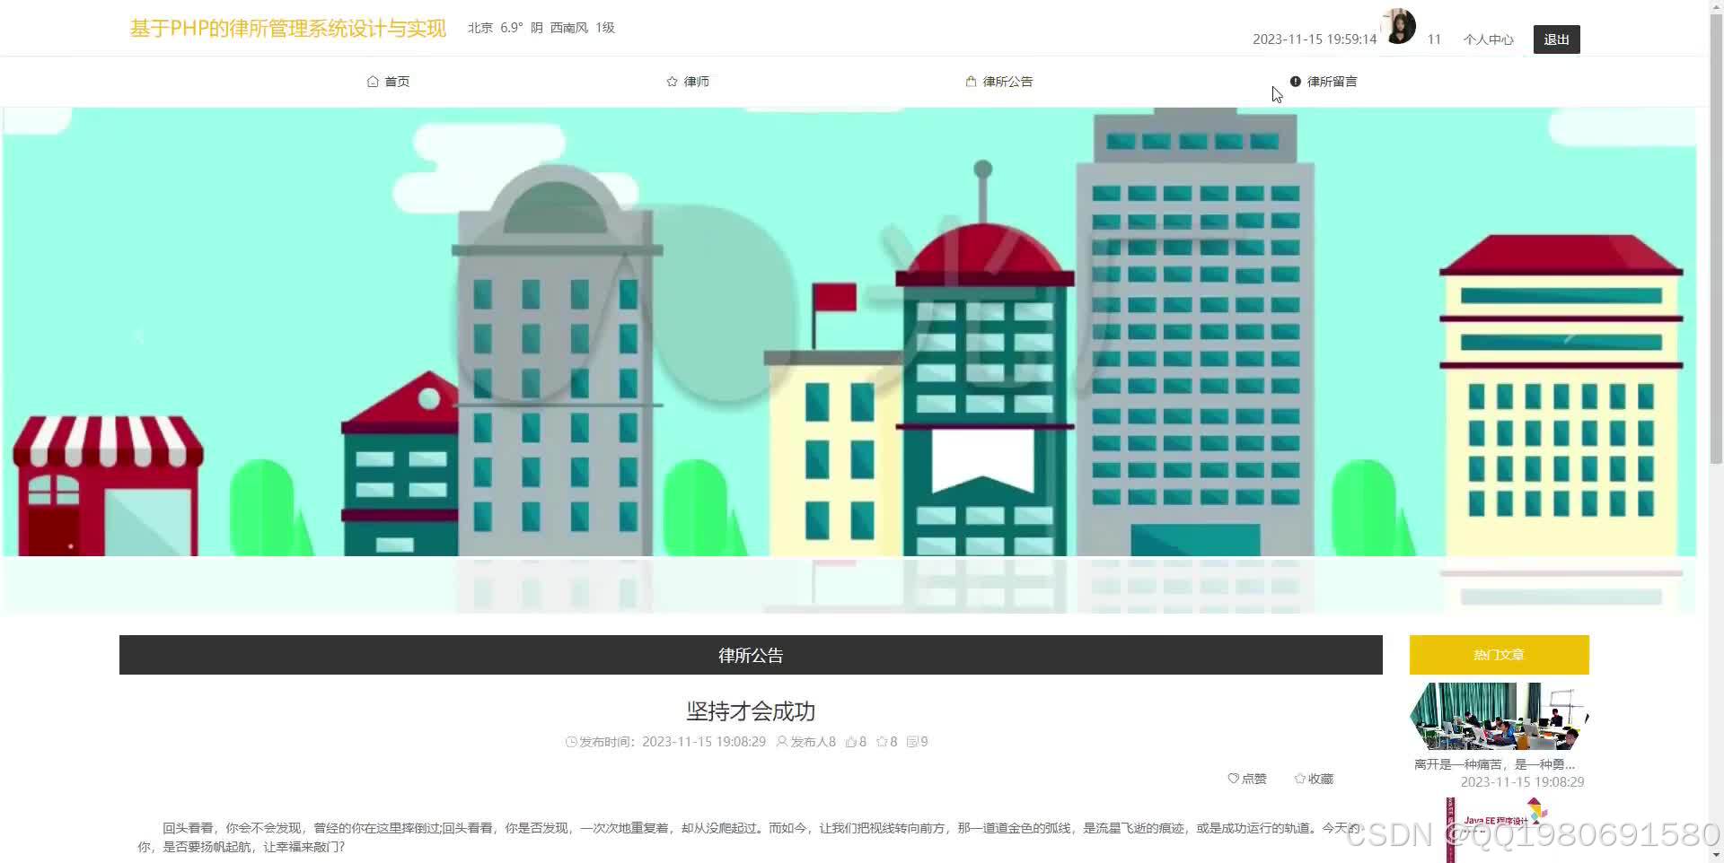Click the yellow 热门文章 header button

pyautogui.click(x=1498, y=655)
